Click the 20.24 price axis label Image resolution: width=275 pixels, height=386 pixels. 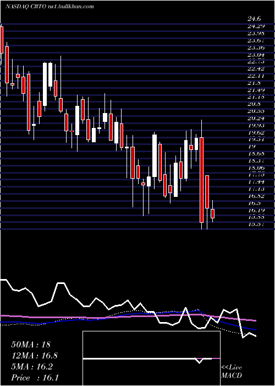[256, 119]
